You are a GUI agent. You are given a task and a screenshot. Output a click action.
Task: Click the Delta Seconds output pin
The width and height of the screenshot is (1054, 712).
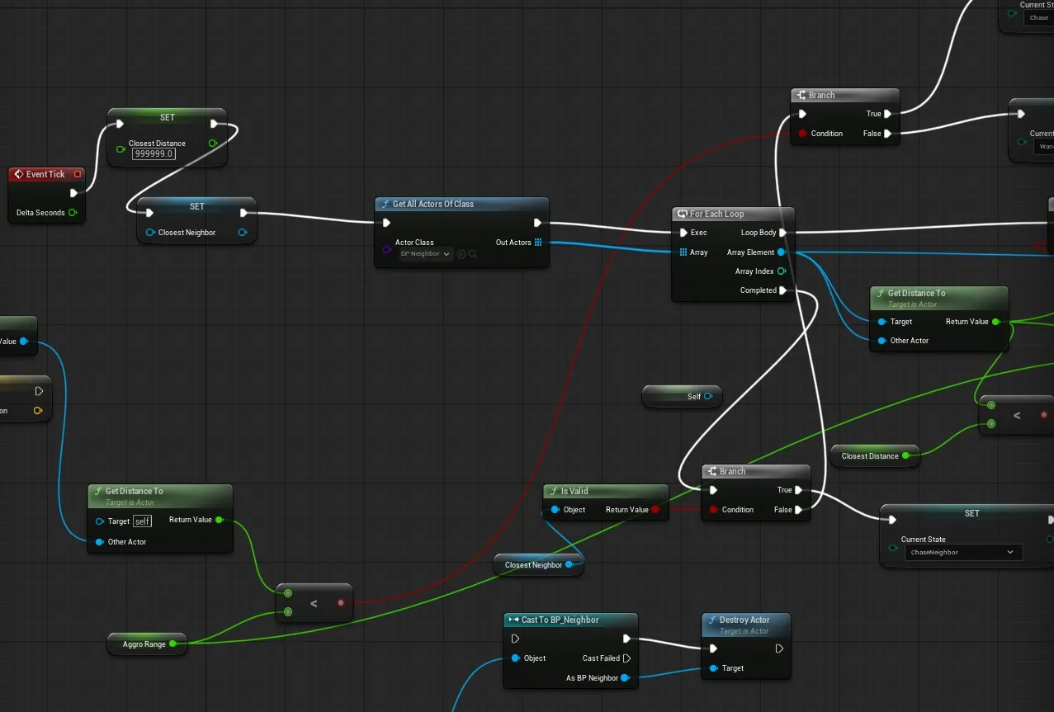coord(73,213)
